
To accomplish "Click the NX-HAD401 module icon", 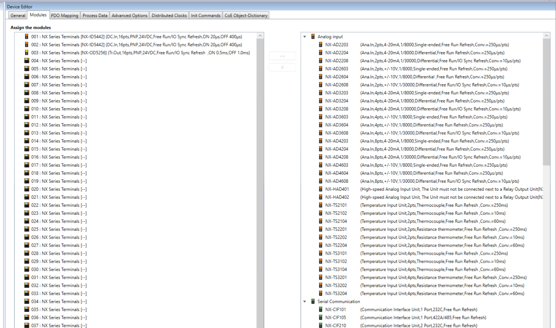I will (x=320, y=189).
